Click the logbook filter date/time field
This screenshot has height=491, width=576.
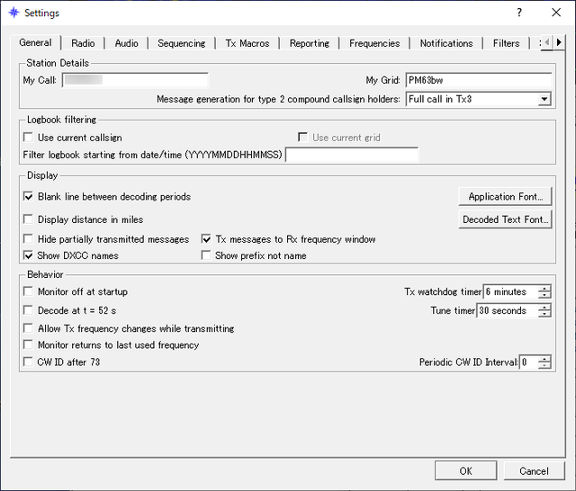[352, 155]
